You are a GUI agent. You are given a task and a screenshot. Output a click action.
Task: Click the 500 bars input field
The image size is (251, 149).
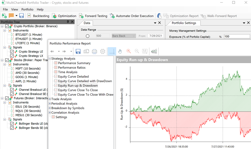[103, 36]
